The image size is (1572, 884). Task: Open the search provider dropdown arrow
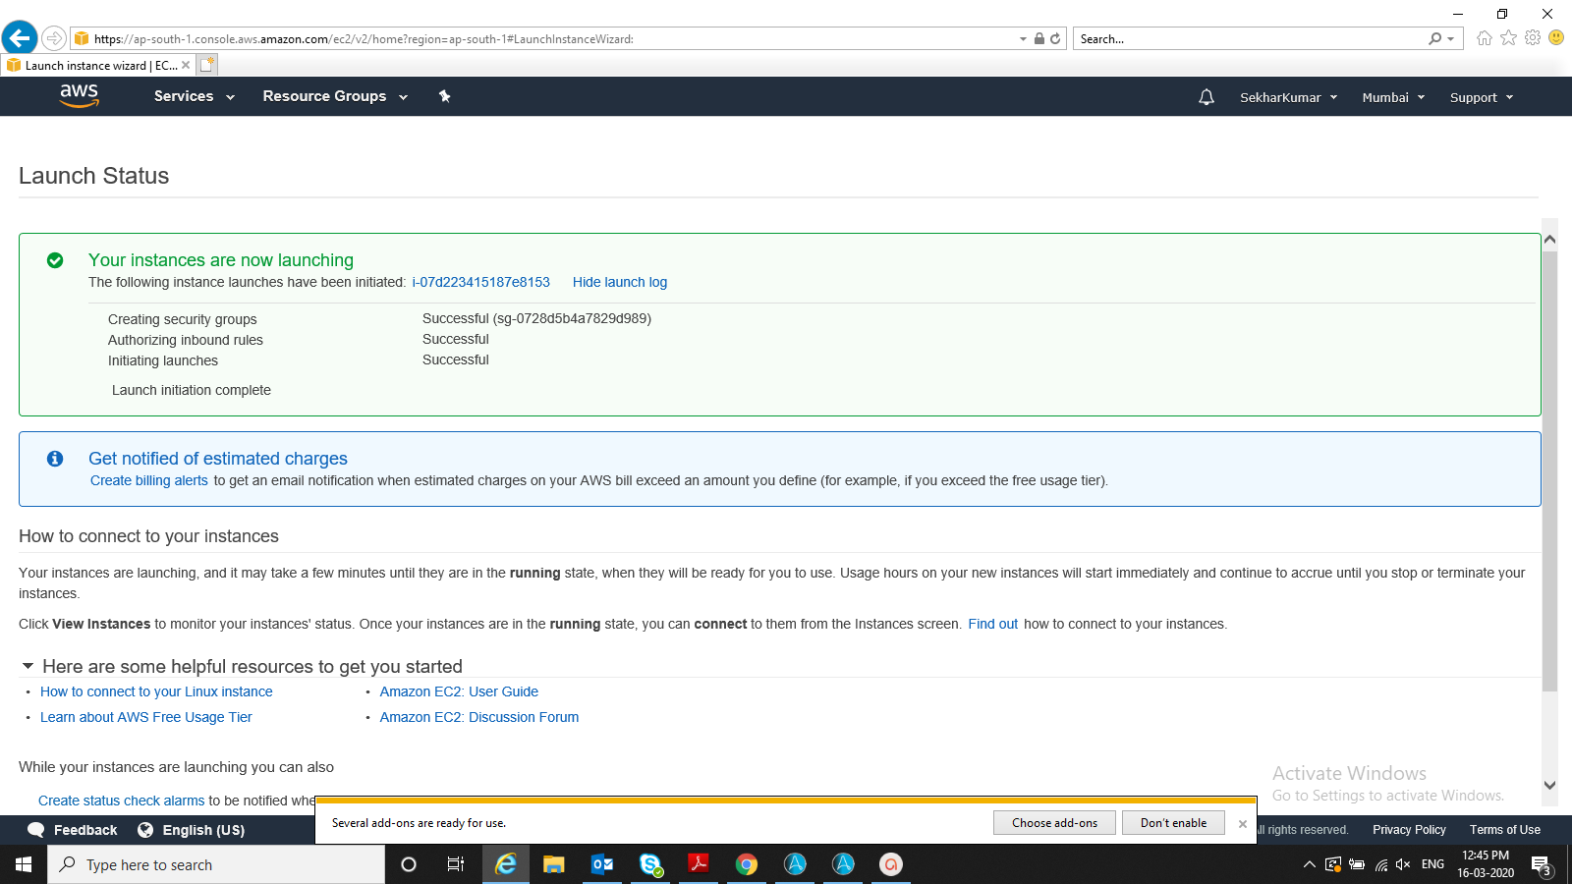(1450, 39)
